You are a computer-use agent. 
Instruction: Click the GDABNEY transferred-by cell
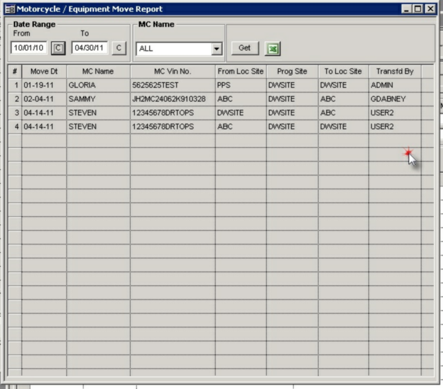394,99
